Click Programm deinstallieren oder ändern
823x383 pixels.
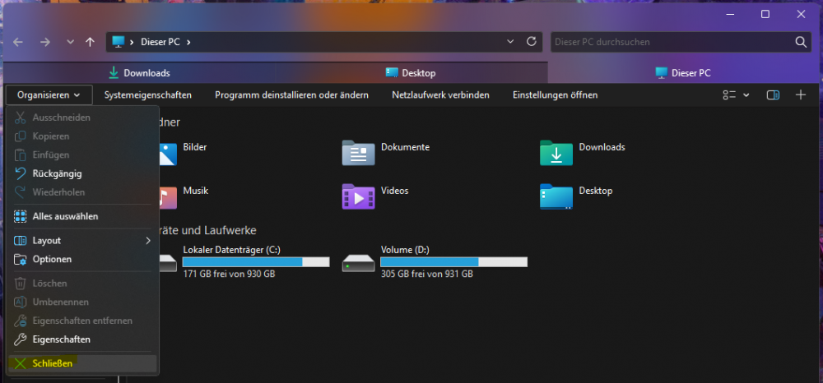pos(292,95)
